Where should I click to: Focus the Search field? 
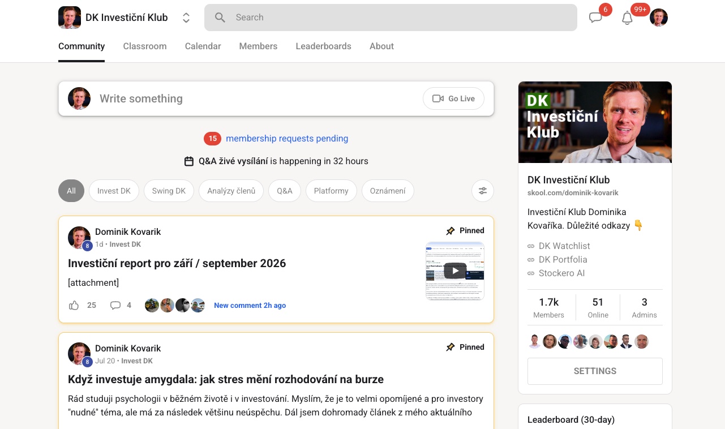(391, 18)
